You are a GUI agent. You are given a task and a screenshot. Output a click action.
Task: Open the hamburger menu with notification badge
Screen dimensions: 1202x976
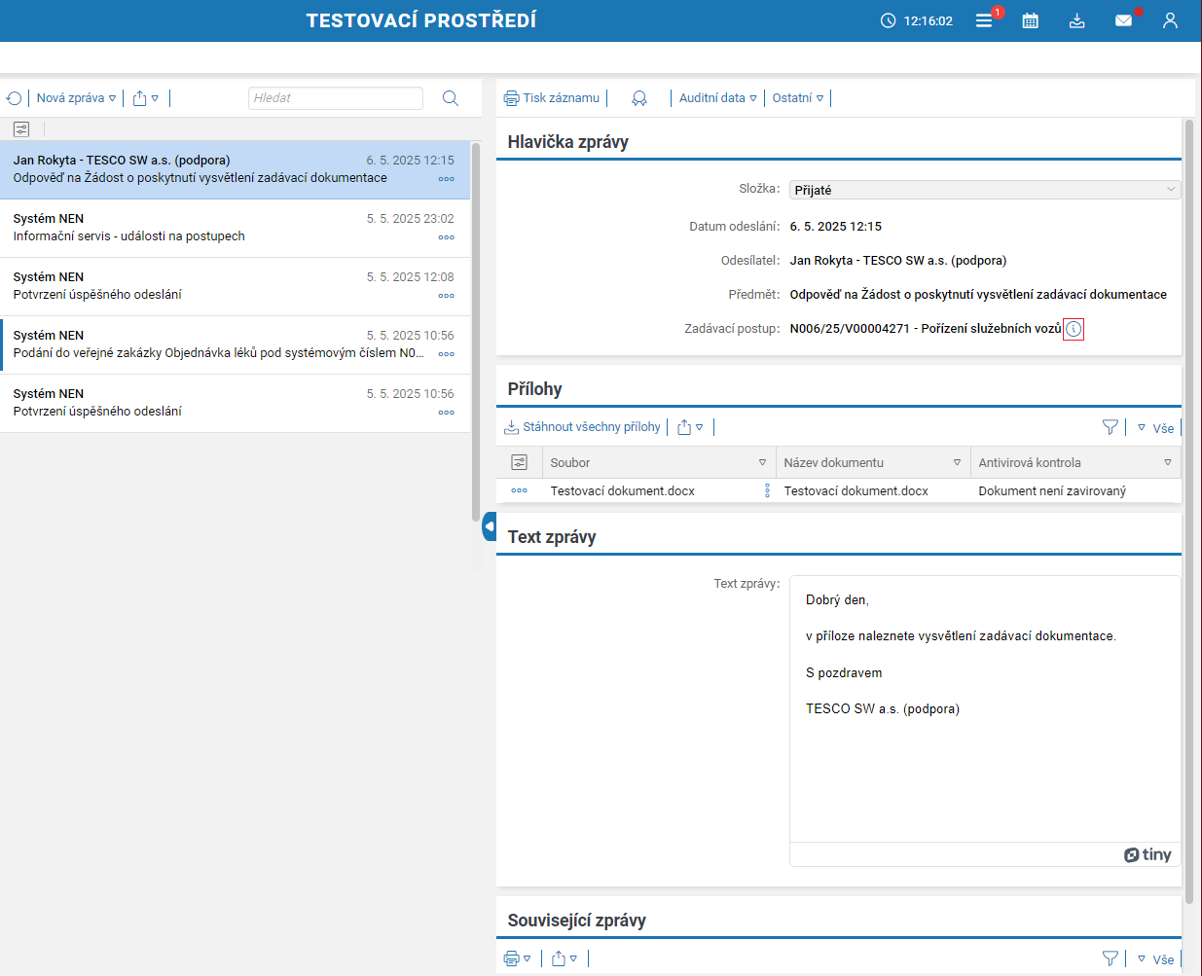[984, 20]
